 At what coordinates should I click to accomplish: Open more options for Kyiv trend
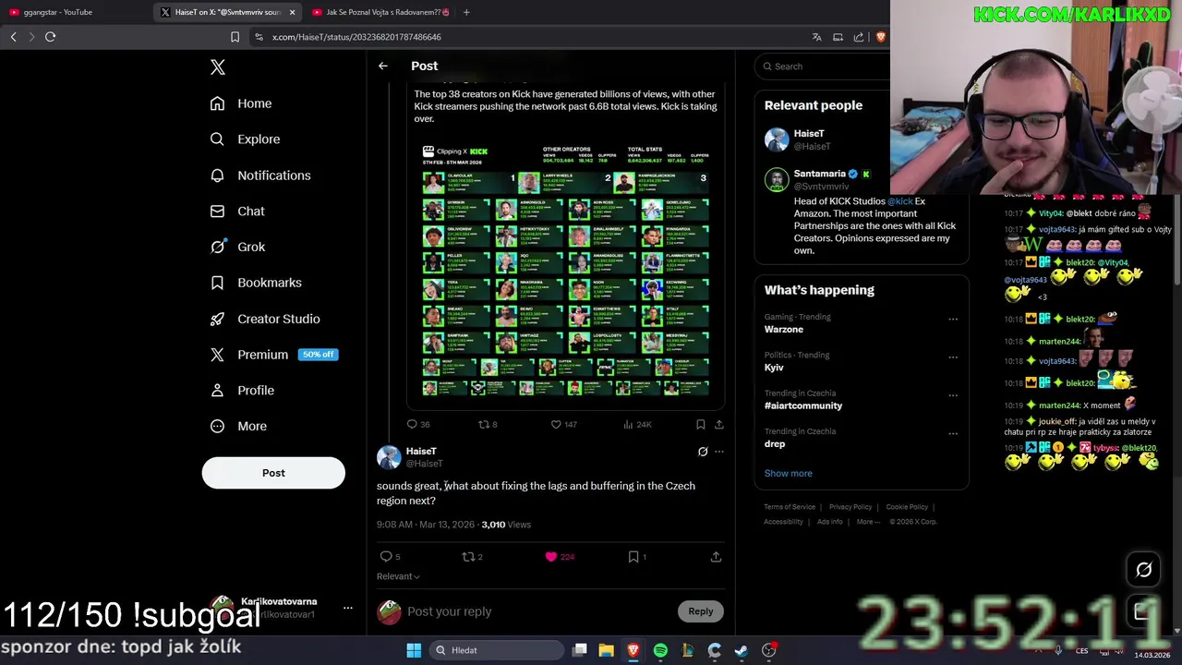pyautogui.click(x=953, y=357)
